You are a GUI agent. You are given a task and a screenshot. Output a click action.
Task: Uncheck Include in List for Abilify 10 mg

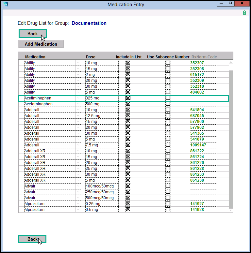click(x=128, y=63)
